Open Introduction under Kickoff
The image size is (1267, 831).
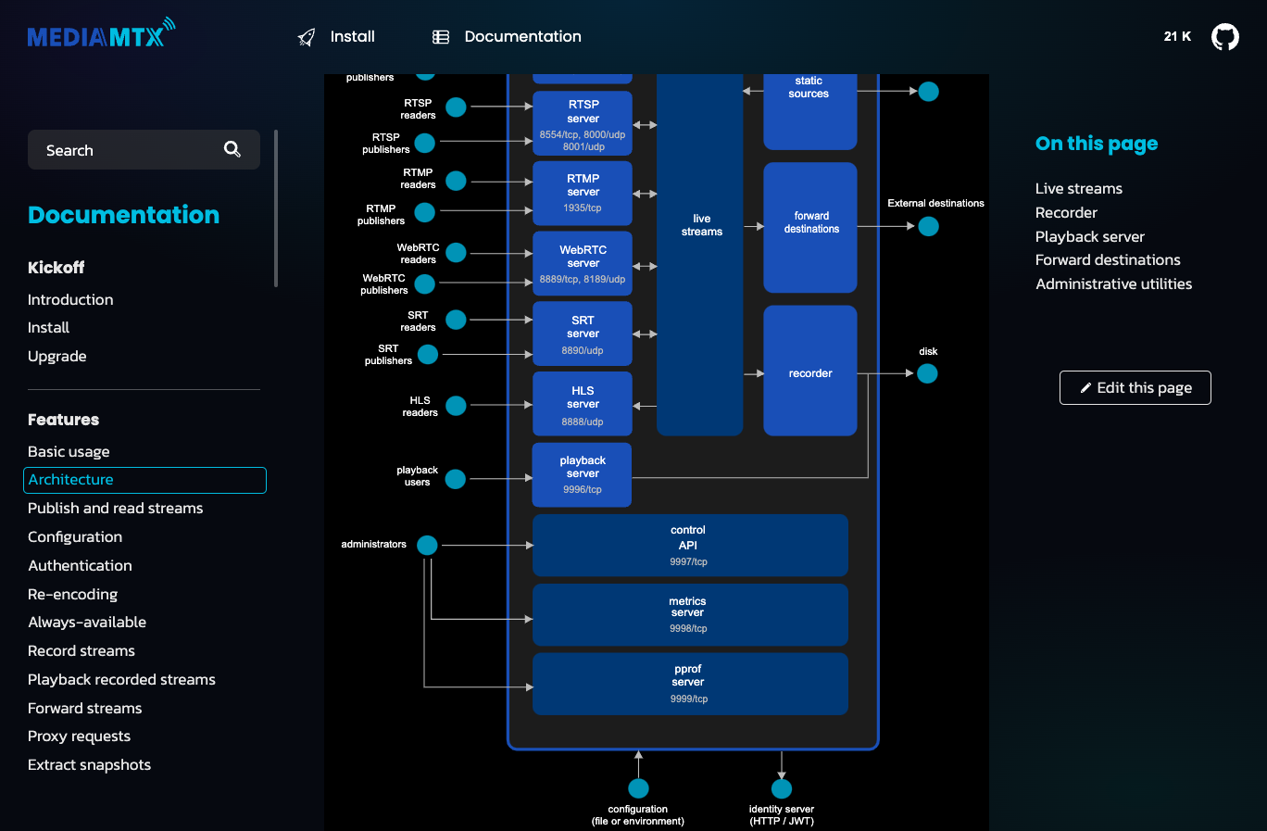pyautogui.click(x=70, y=300)
